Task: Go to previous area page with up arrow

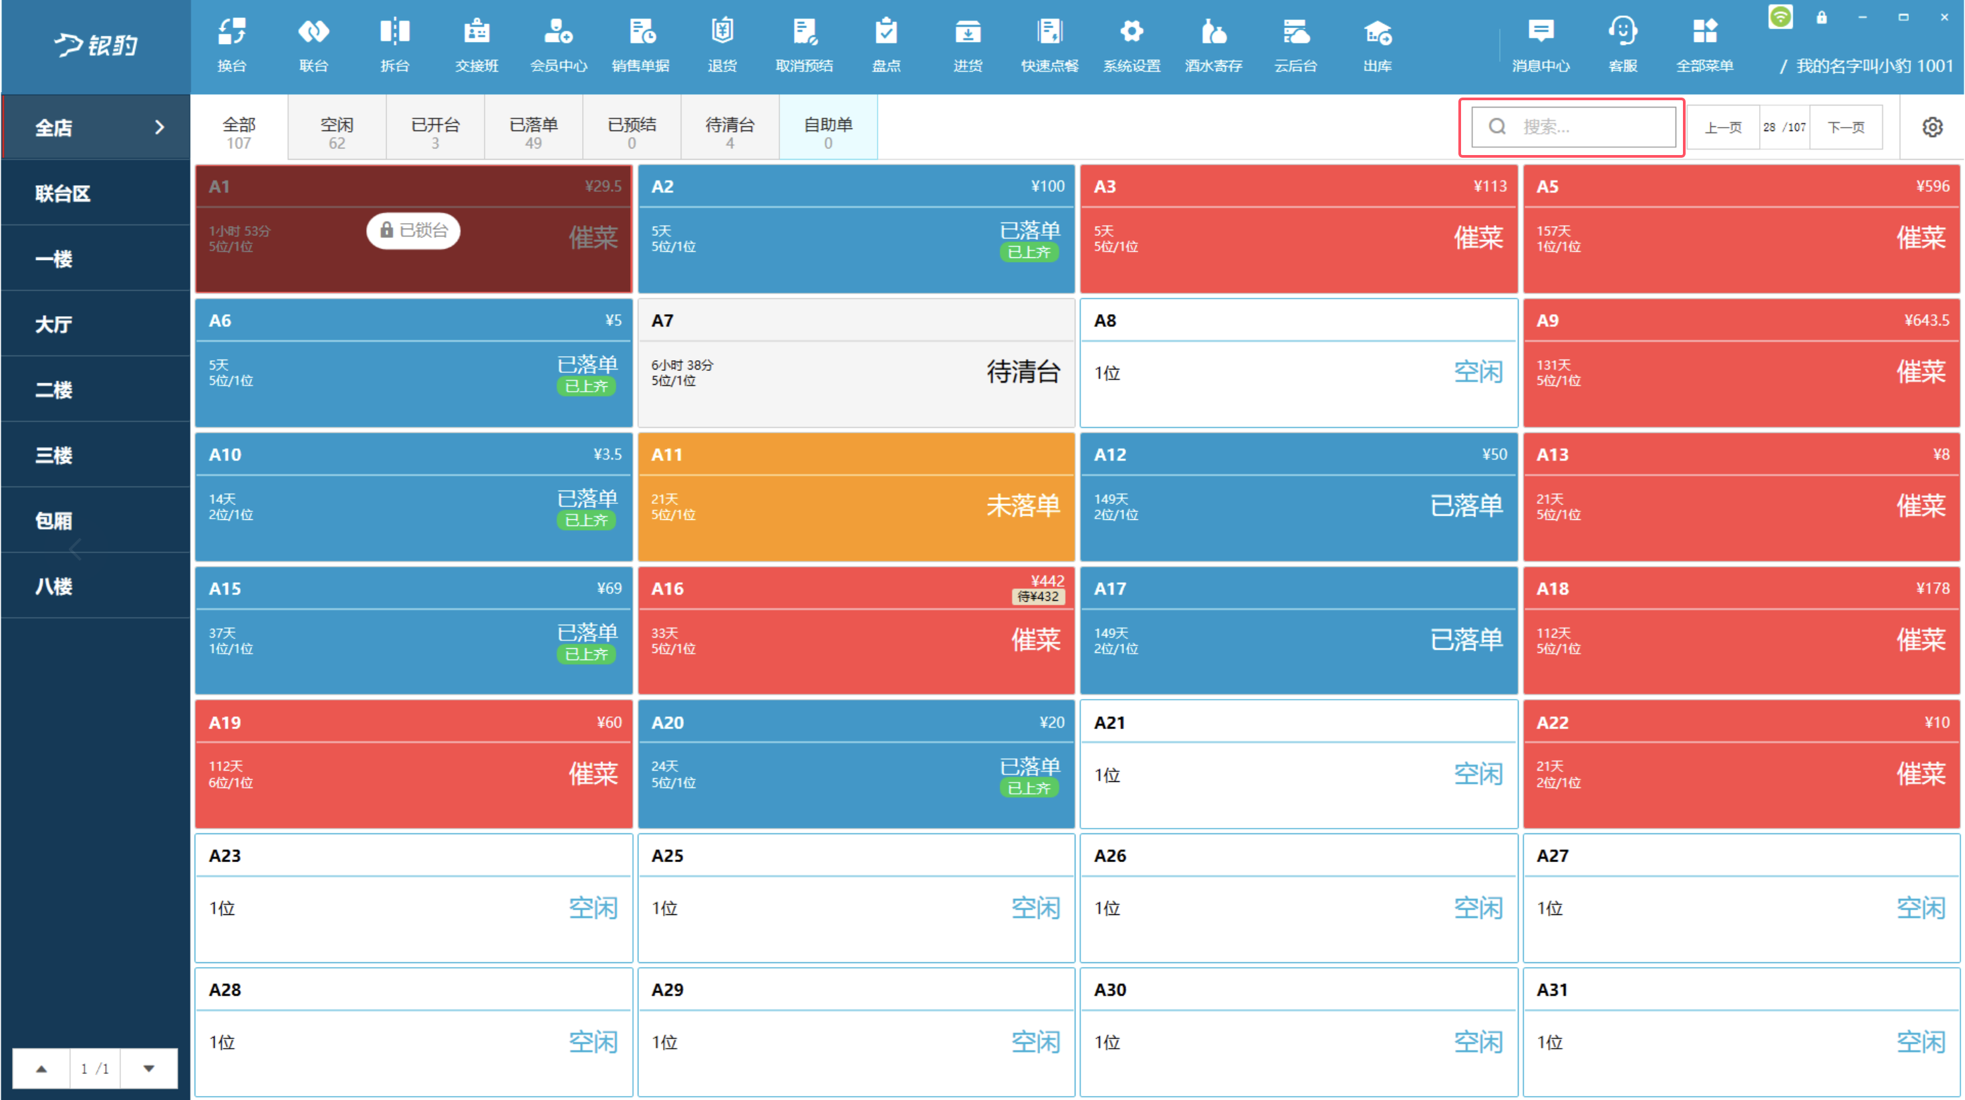Action: (41, 1069)
